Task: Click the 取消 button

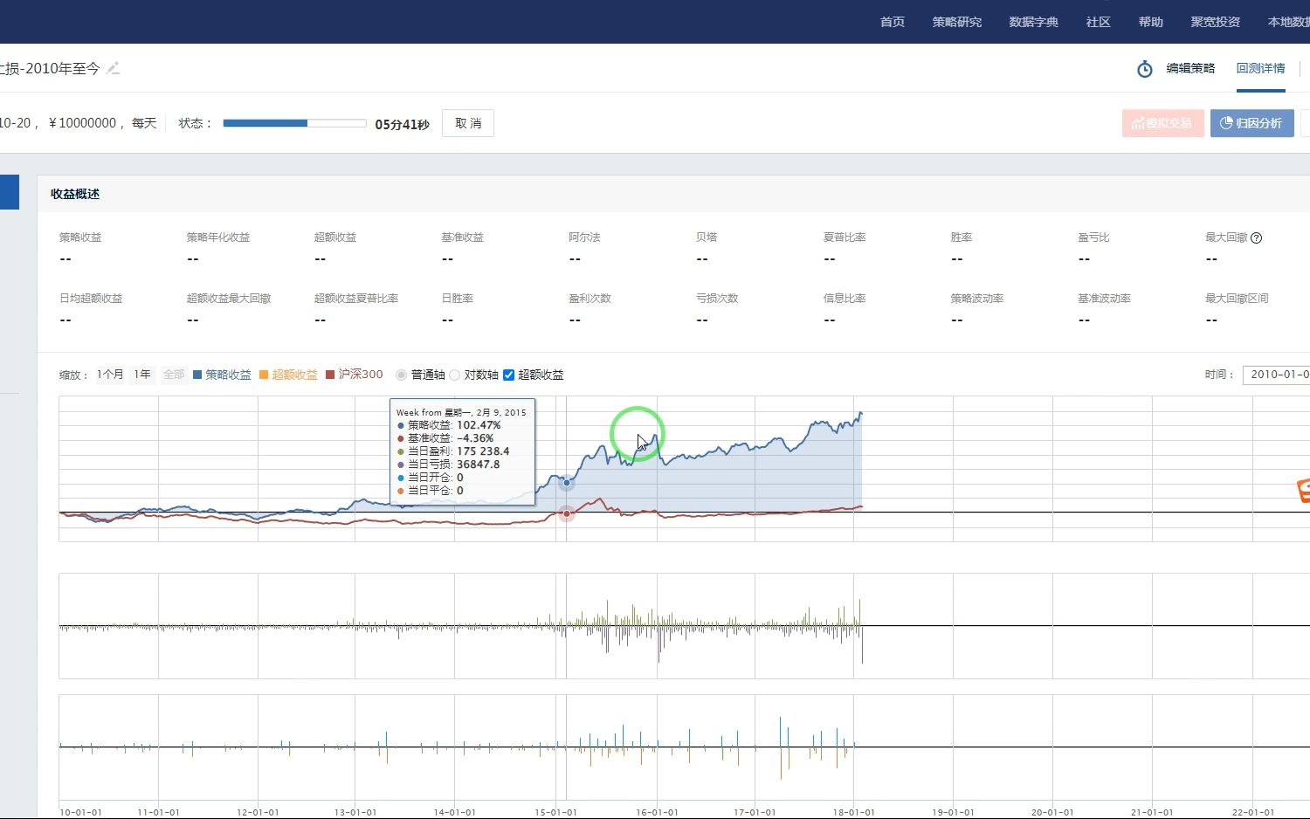Action: point(468,123)
